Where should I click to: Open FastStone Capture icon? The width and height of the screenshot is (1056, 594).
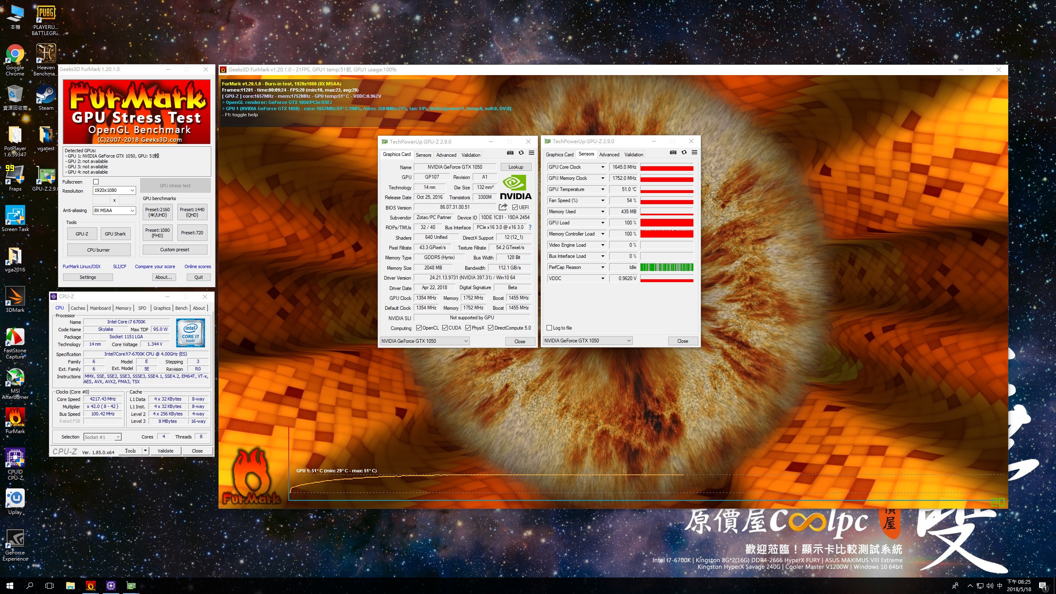click(15, 343)
